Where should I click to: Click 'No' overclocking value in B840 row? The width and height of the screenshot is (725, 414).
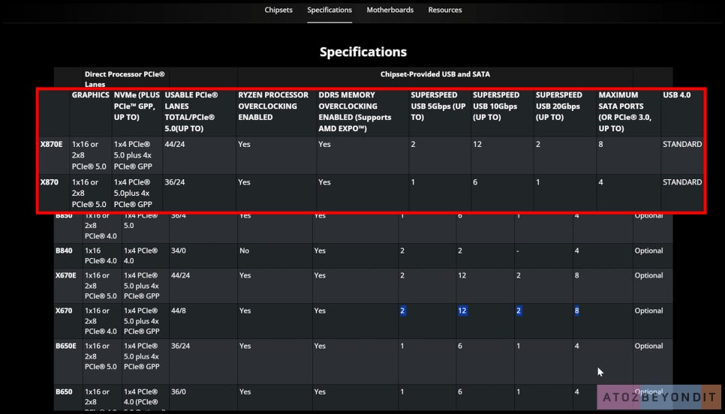pyautogui.click(x=244, y=250)
